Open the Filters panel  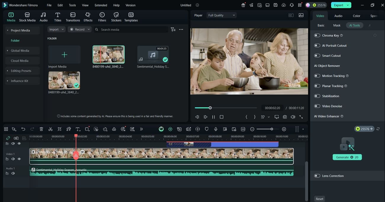pyautogui.click(x=102, y=17)
